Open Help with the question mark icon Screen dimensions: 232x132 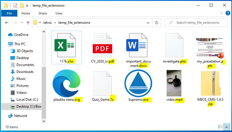[x=227, y=13]
